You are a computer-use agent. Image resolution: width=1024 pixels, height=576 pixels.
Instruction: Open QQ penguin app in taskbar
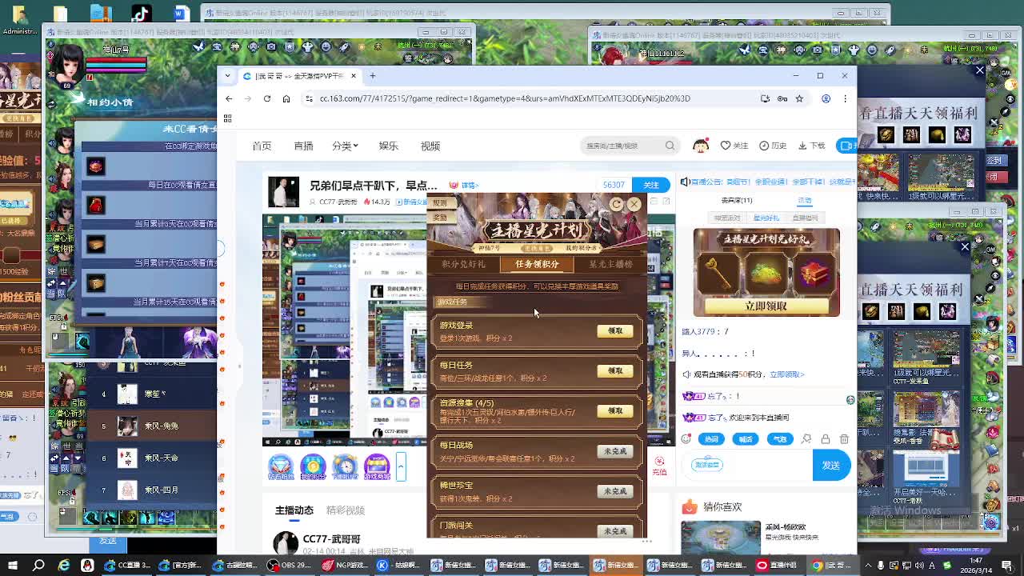87,566
